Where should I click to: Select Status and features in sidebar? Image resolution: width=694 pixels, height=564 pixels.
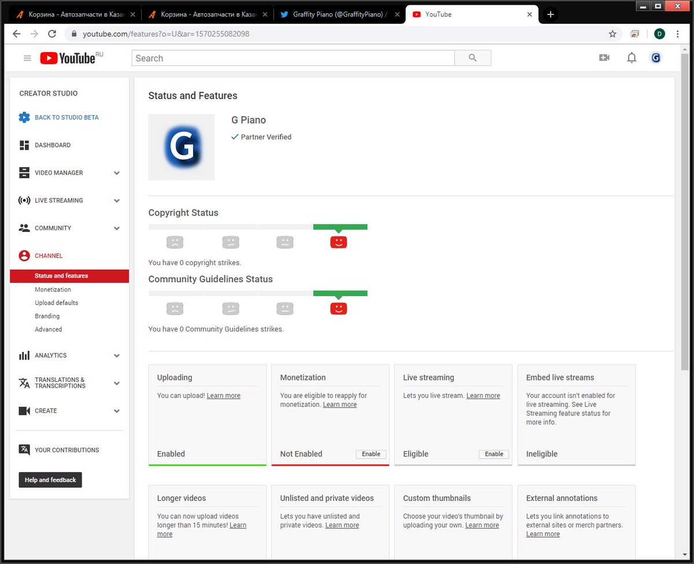(69, 276)
